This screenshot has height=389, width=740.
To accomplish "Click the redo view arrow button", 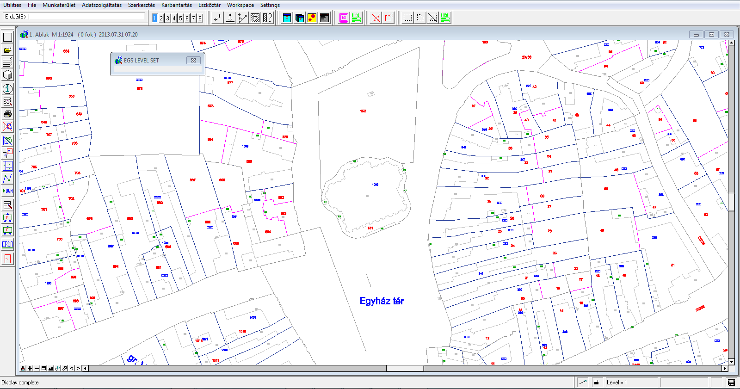I will 78,368.
